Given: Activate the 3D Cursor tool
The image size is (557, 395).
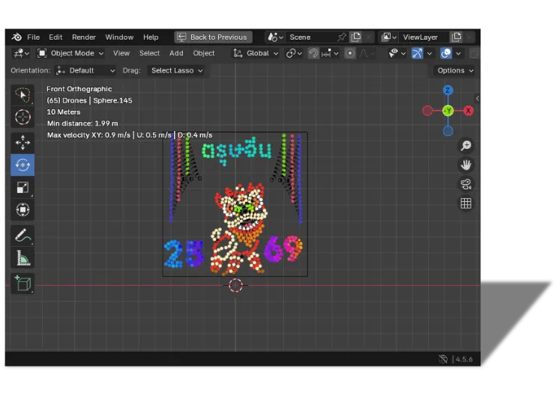Looking at the screenshot, I should pyautogui.click(x=22, y=117).
